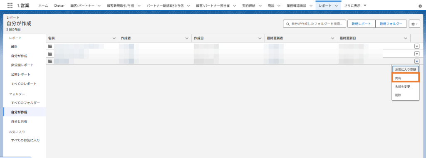Click the 新規フォルダー button
Image resolution: width=426 pixels, height=158 pixels.
[x=391, y=24]
